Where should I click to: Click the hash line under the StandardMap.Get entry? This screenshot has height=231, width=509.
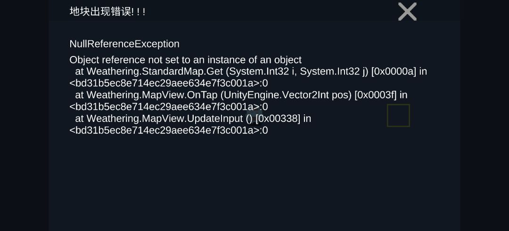click(168, 83)
